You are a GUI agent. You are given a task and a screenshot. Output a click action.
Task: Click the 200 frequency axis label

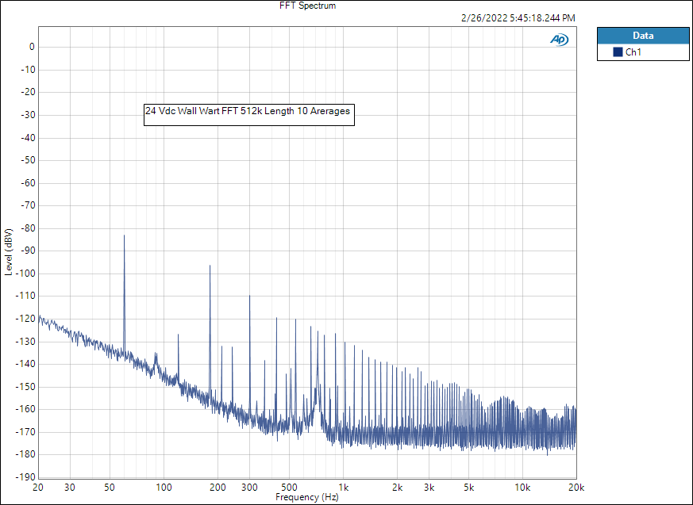tap(218, 488)
